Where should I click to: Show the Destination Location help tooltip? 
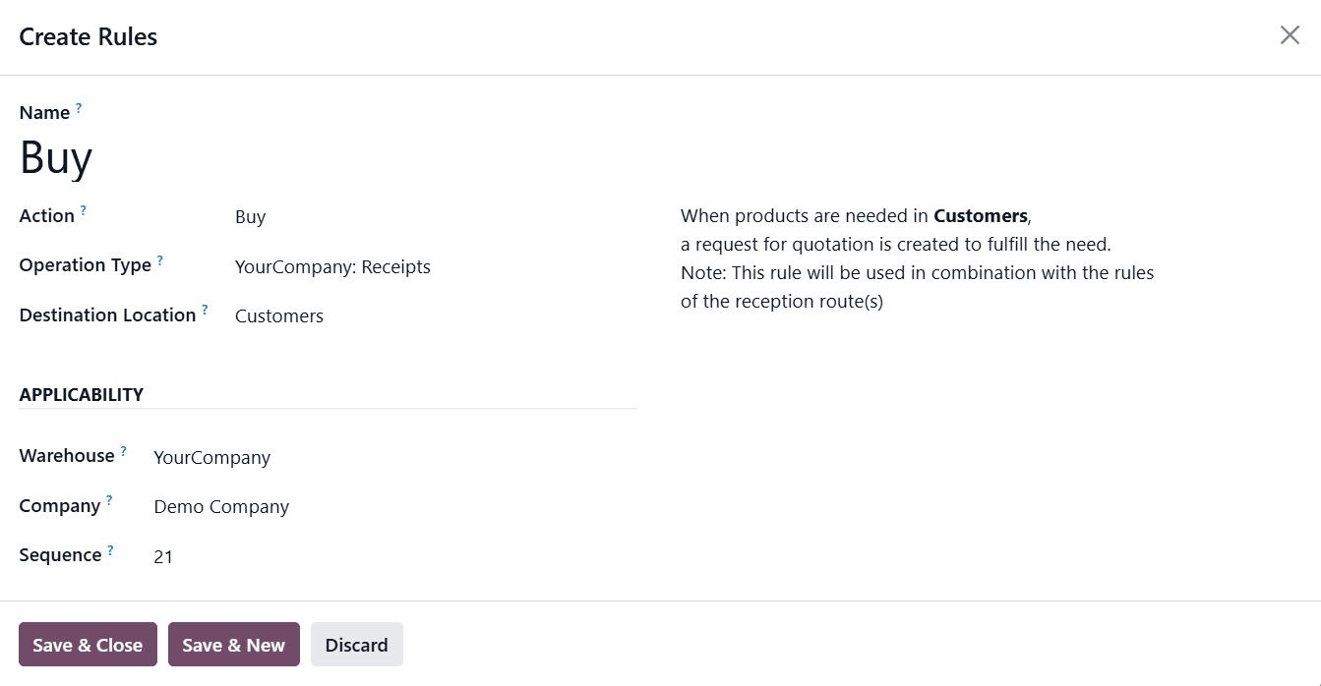pos(205,308)
